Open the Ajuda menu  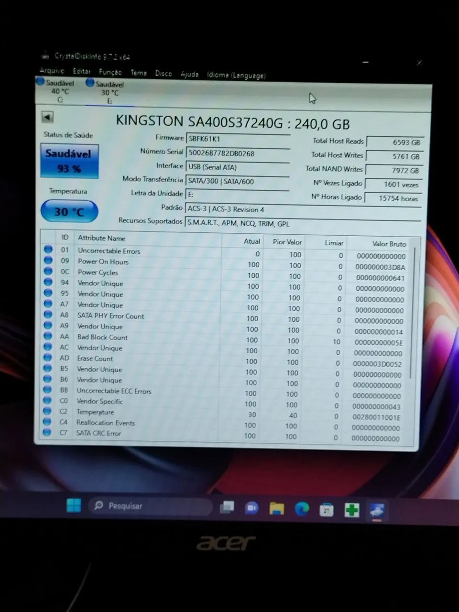point(189,74)
